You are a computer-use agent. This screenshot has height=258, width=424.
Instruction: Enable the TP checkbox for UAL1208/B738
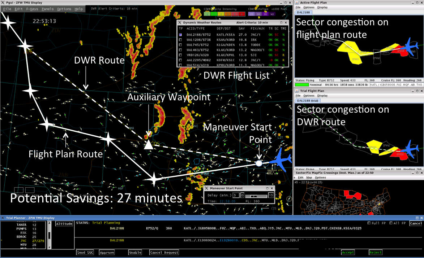click(x=180, y=39)
